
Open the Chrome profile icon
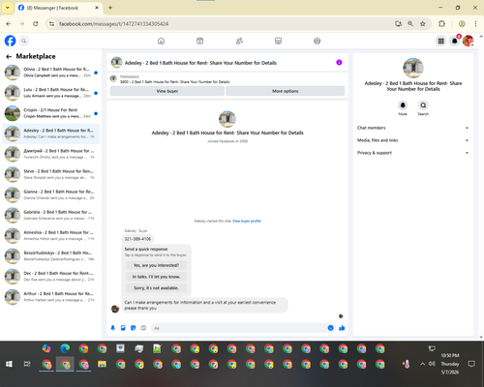[x=462, y=24]
